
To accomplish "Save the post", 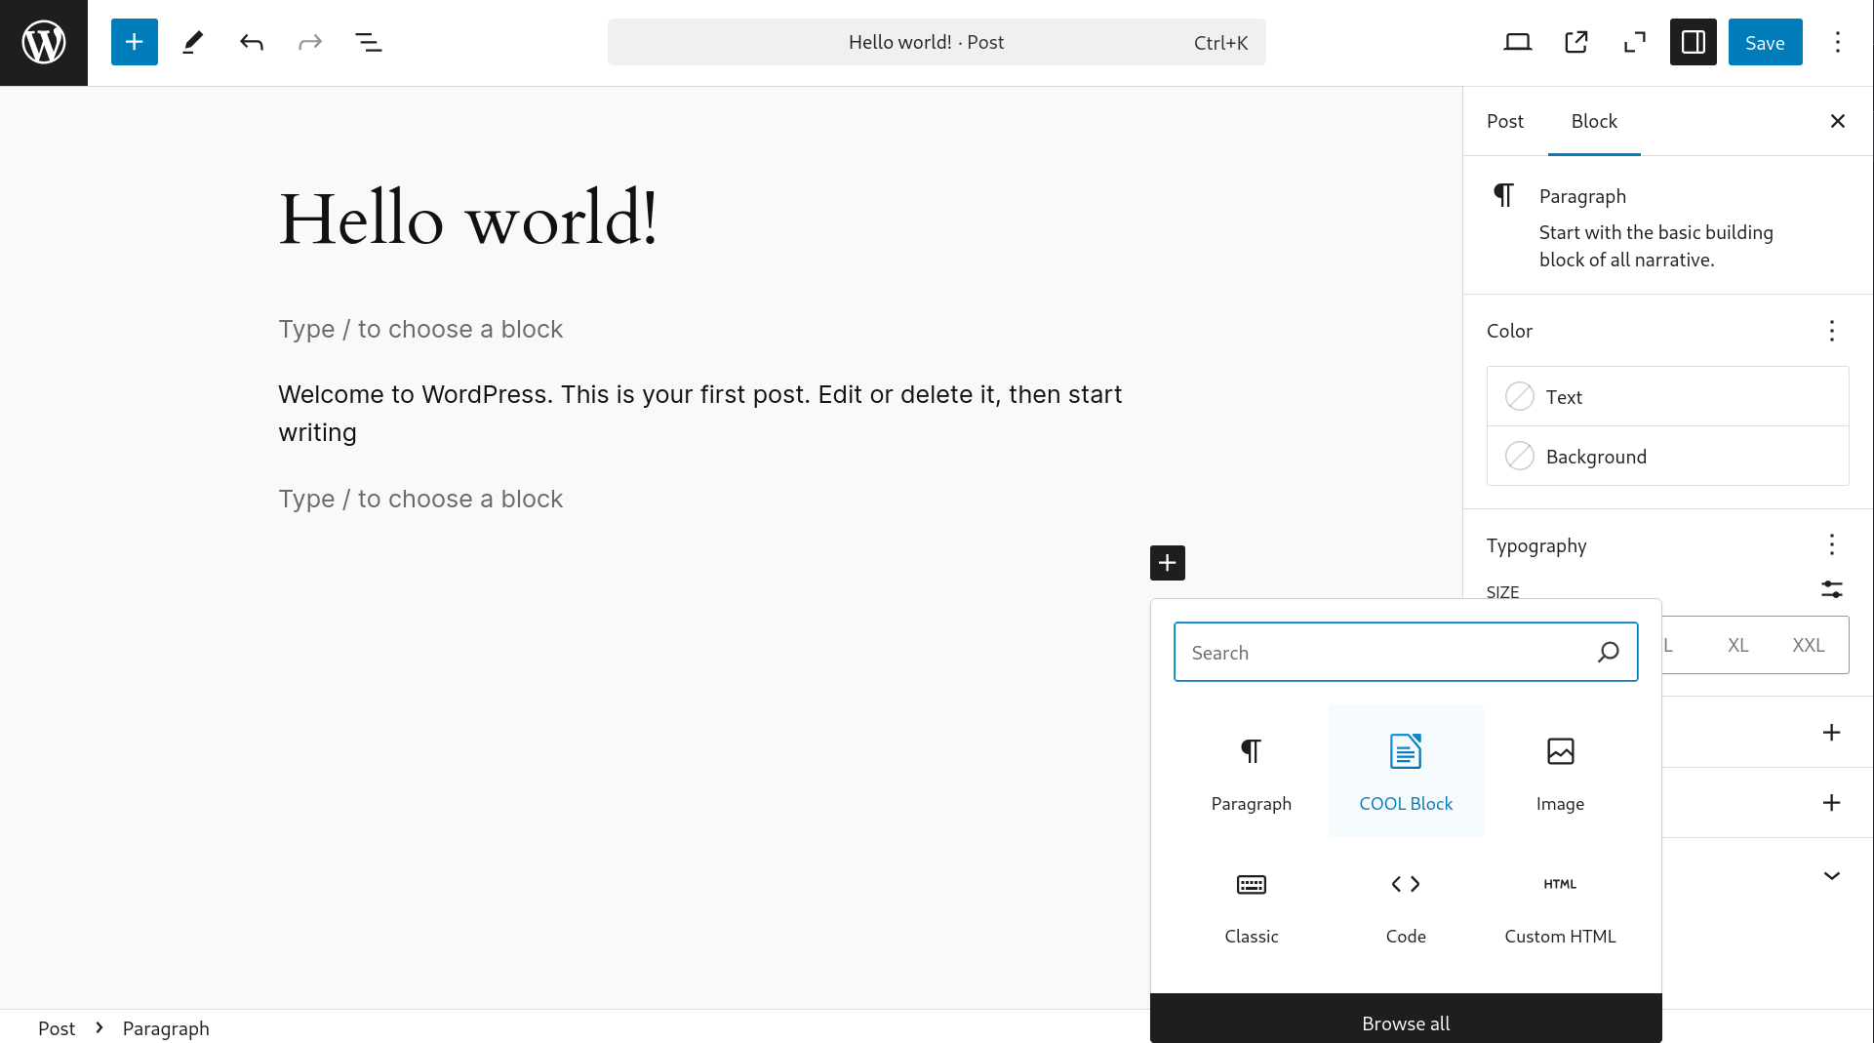I will 1765,43.
